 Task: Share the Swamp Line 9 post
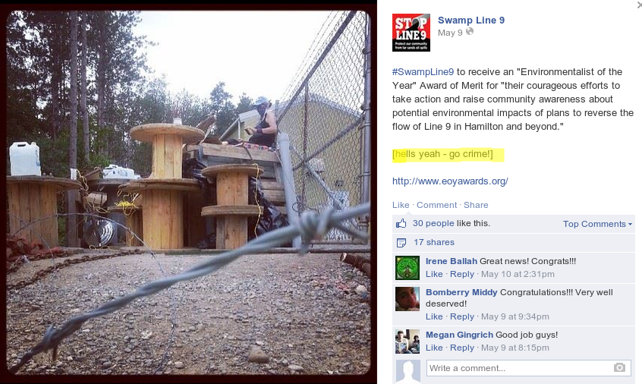[476, 205]
